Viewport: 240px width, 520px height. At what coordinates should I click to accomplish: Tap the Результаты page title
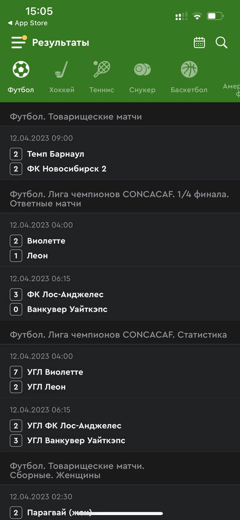point(61,43)
